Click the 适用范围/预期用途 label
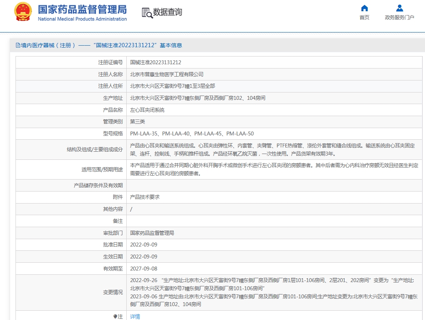425x320 pixels. point(102,169)
